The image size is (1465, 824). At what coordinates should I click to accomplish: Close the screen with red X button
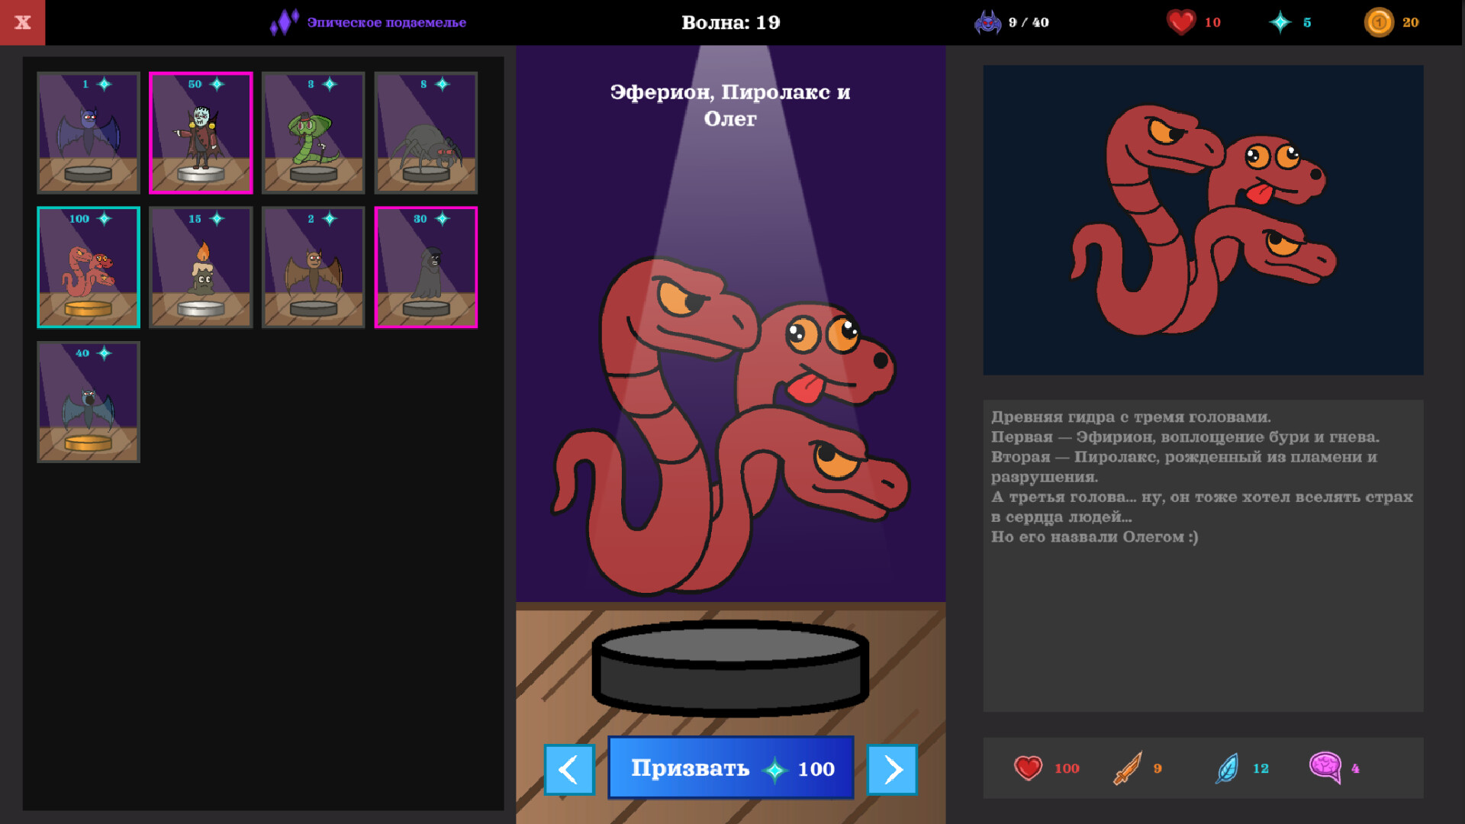(23, 22)
